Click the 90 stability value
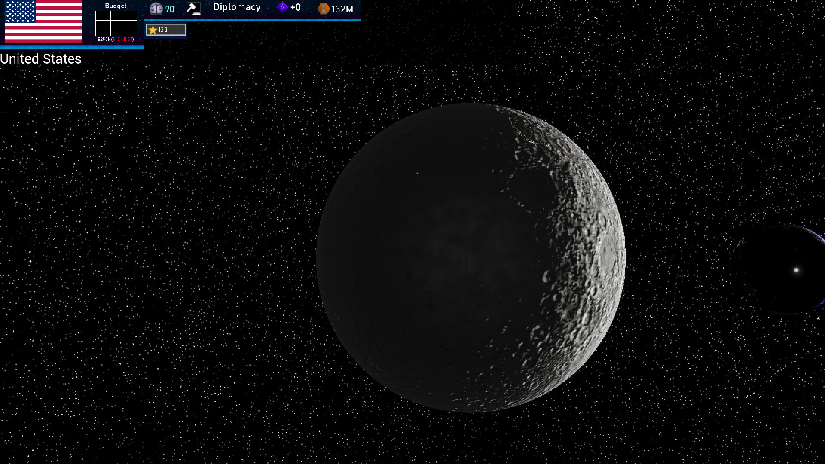Image resolution: width=825 pixels, height=464 pixels. click(x=170, y=9)
